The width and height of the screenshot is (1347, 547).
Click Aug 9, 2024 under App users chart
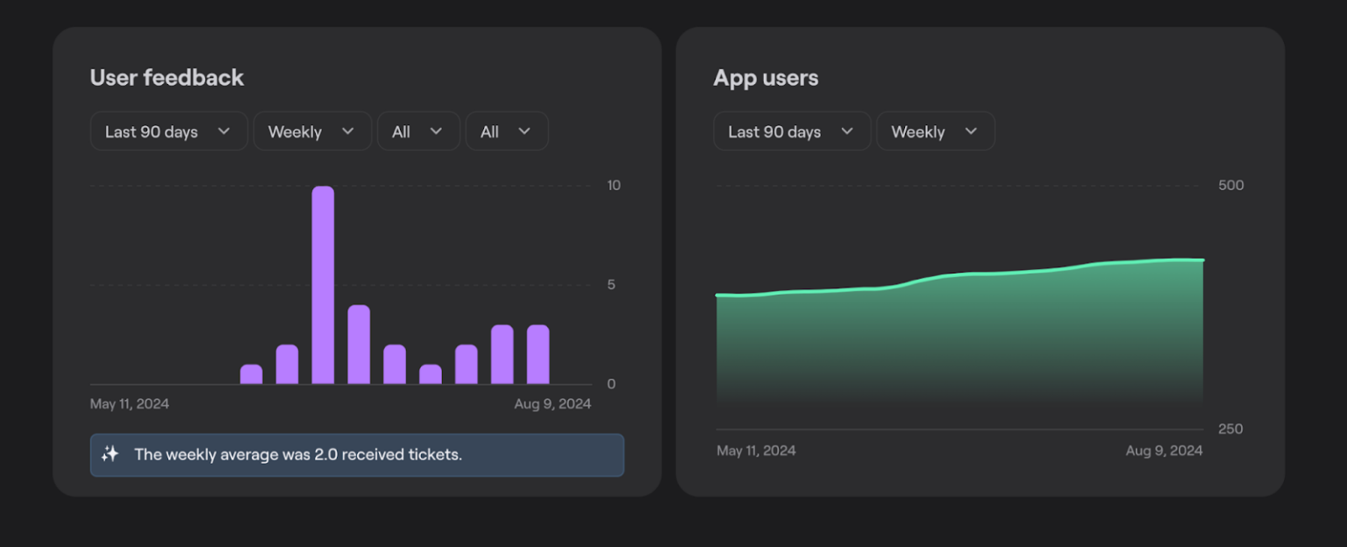[1164, 451]
